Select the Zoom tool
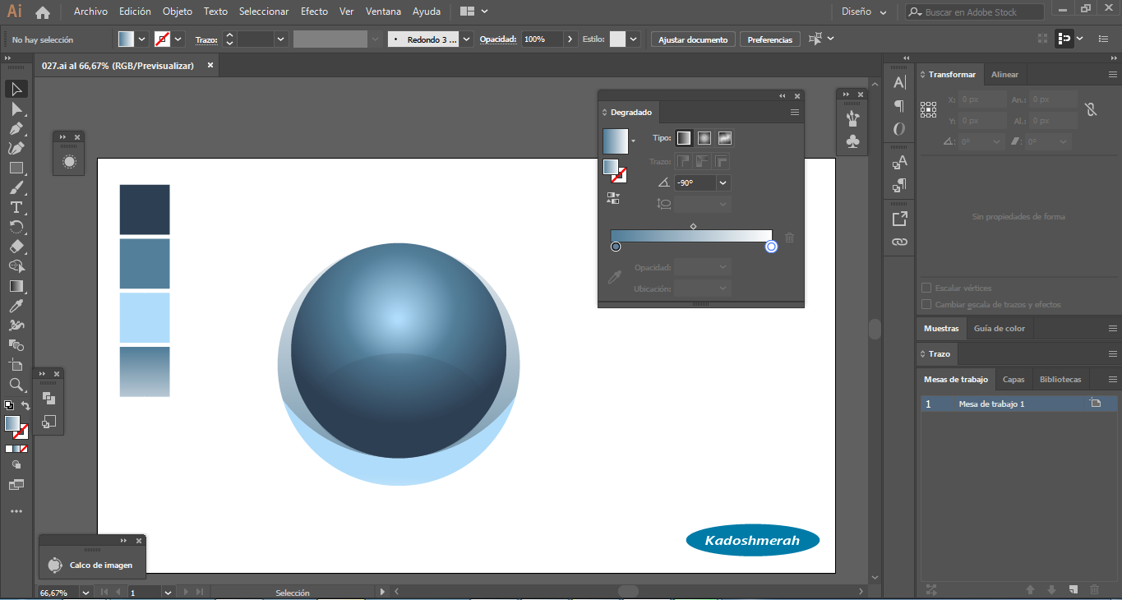This screenshot has width=1122, height=600. [16, 385]
